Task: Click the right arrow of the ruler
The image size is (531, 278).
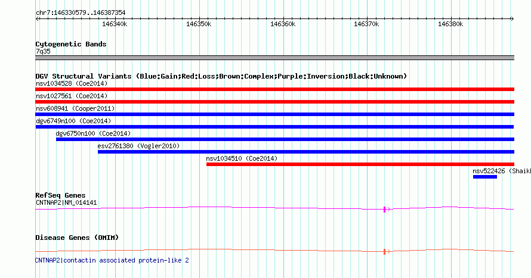Action: tap(512, 19)
